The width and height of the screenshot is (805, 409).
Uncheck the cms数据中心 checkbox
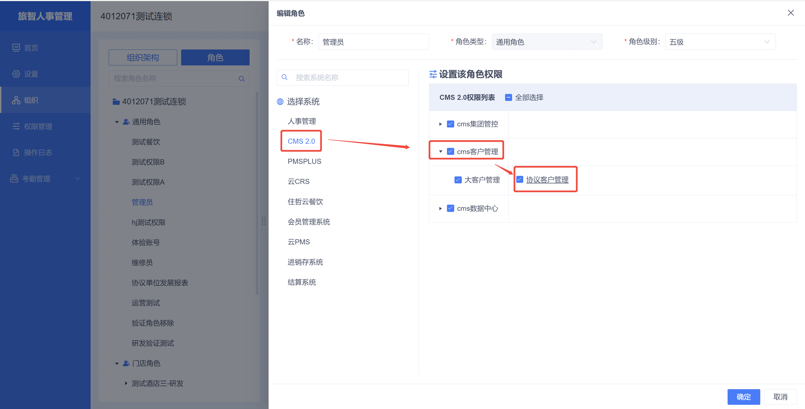450,208
